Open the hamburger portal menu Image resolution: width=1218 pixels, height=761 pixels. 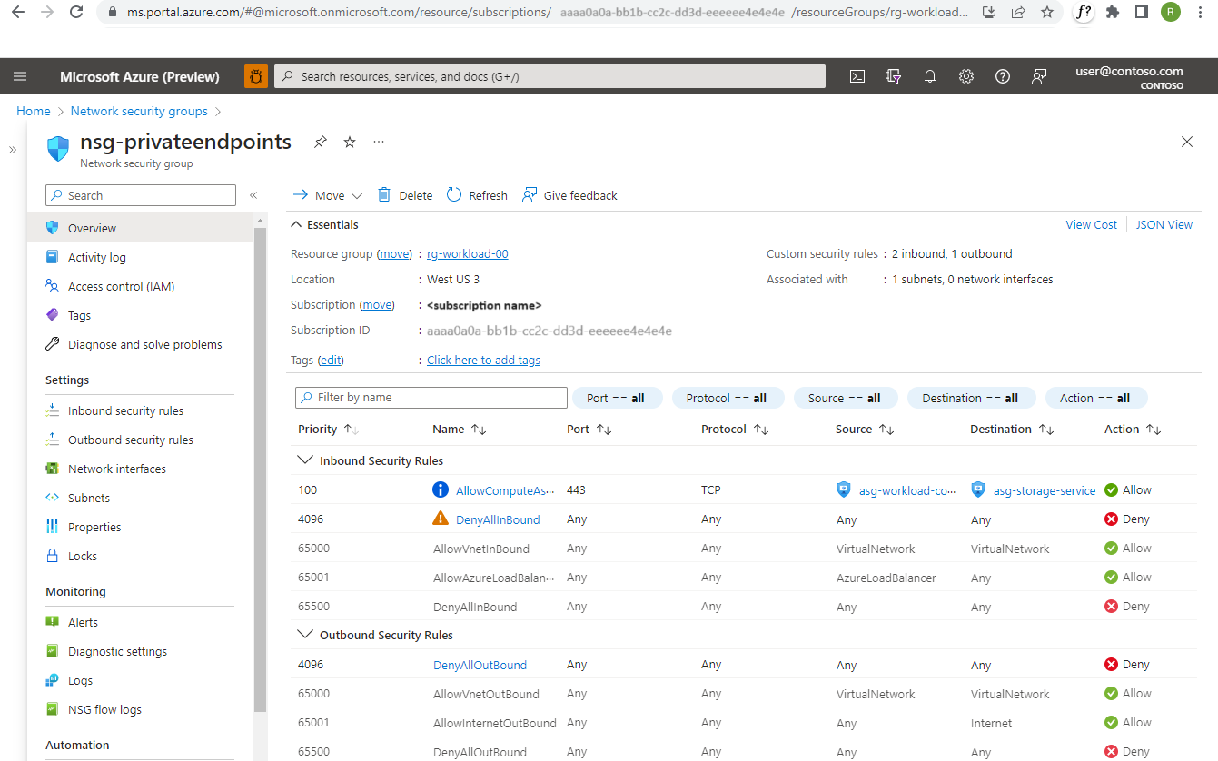coord(20,77)
